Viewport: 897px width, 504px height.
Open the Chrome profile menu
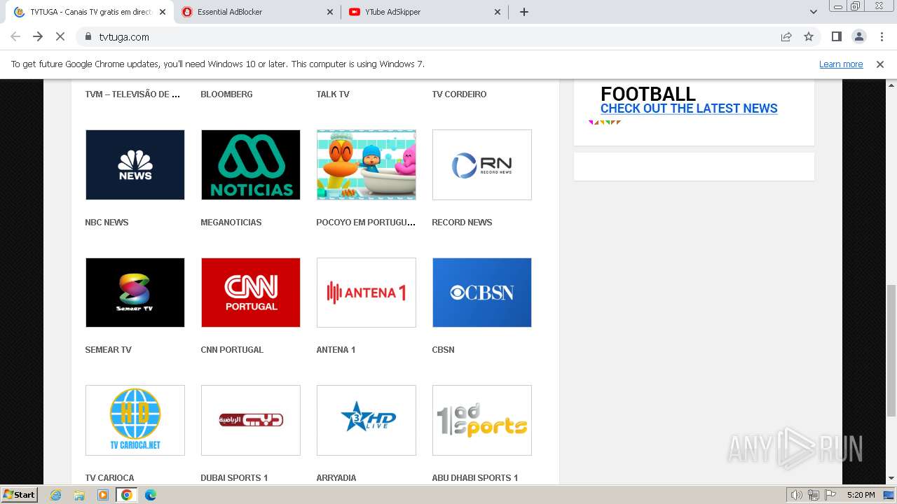[858, 36]
